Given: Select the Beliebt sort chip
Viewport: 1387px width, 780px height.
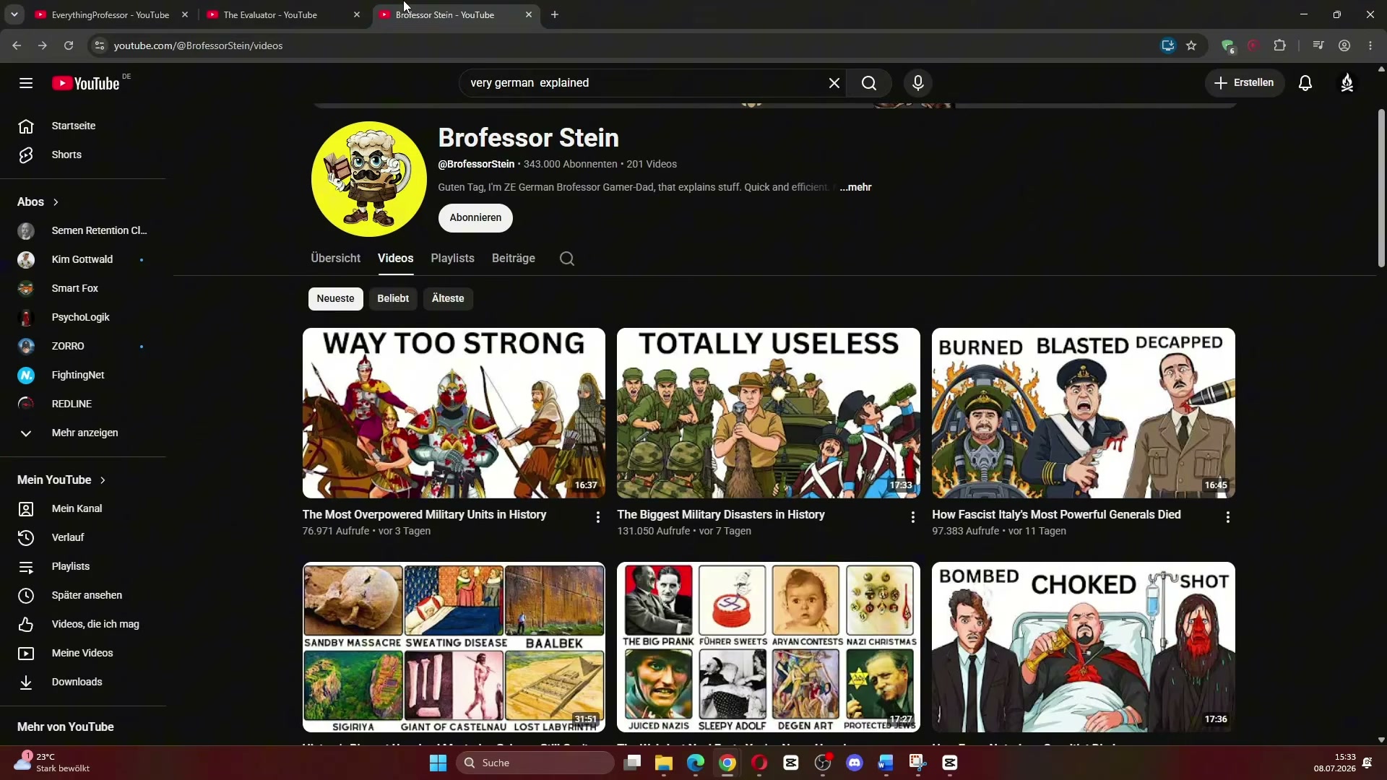Looking at the screenshot, I should click(393, 299).
